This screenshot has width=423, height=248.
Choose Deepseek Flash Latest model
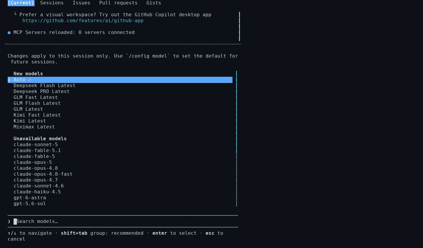coord(45,86)
